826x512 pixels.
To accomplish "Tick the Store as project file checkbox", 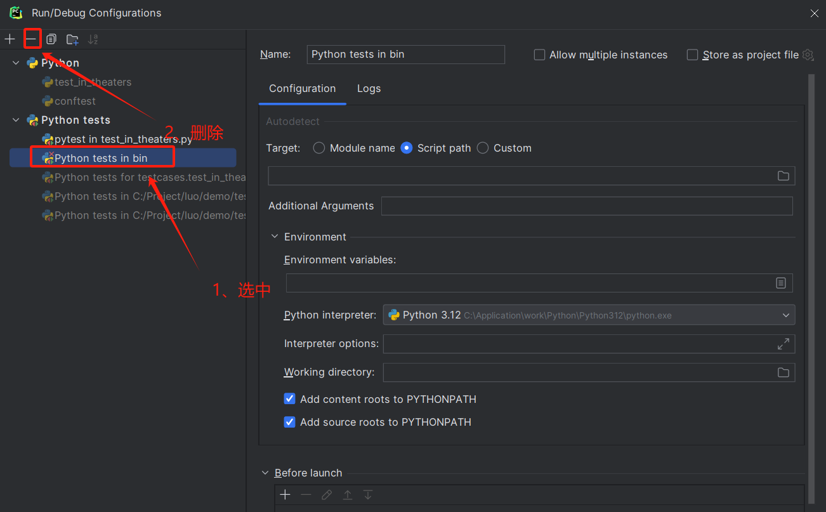I will 693,55.
